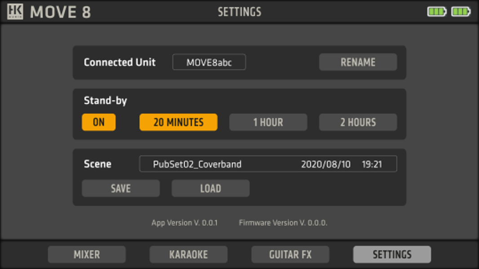This screenshot has height=269, width=479.
Task: Switch to the MIXER tab
Action: pyautogui.click(x=87, y=255)
